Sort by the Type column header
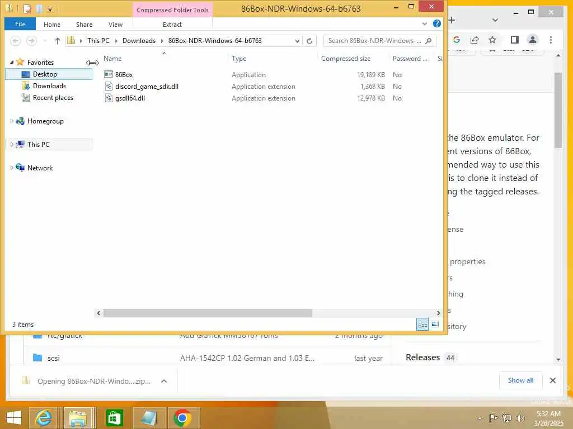This screenshot has height=429, width=573. coord(239,58)
